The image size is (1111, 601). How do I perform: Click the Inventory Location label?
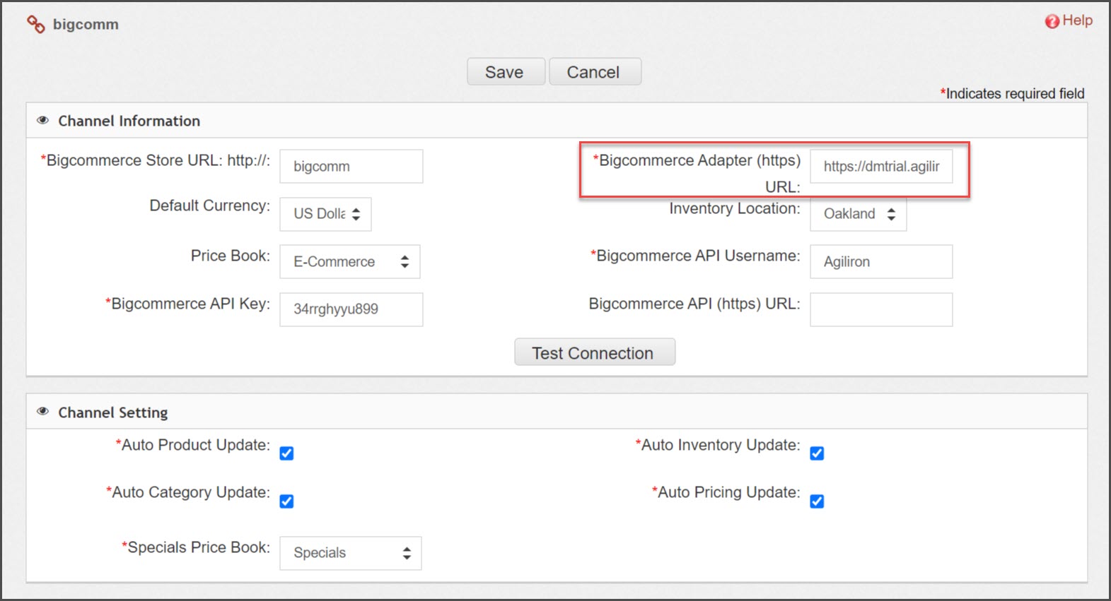(x=735, y=208)
